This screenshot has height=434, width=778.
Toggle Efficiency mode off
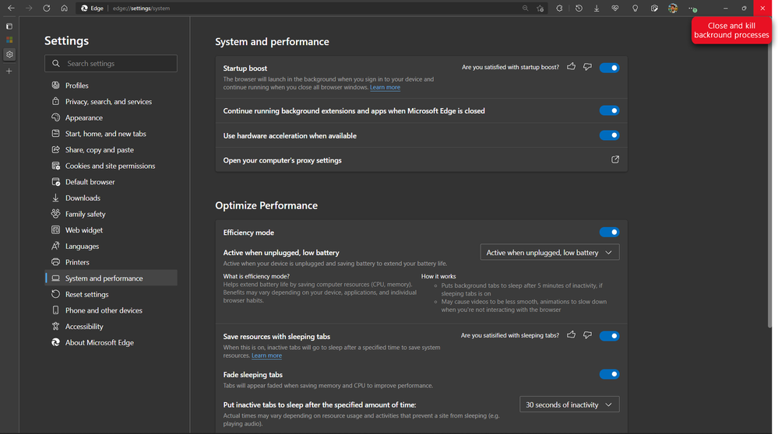click(609, 232)
